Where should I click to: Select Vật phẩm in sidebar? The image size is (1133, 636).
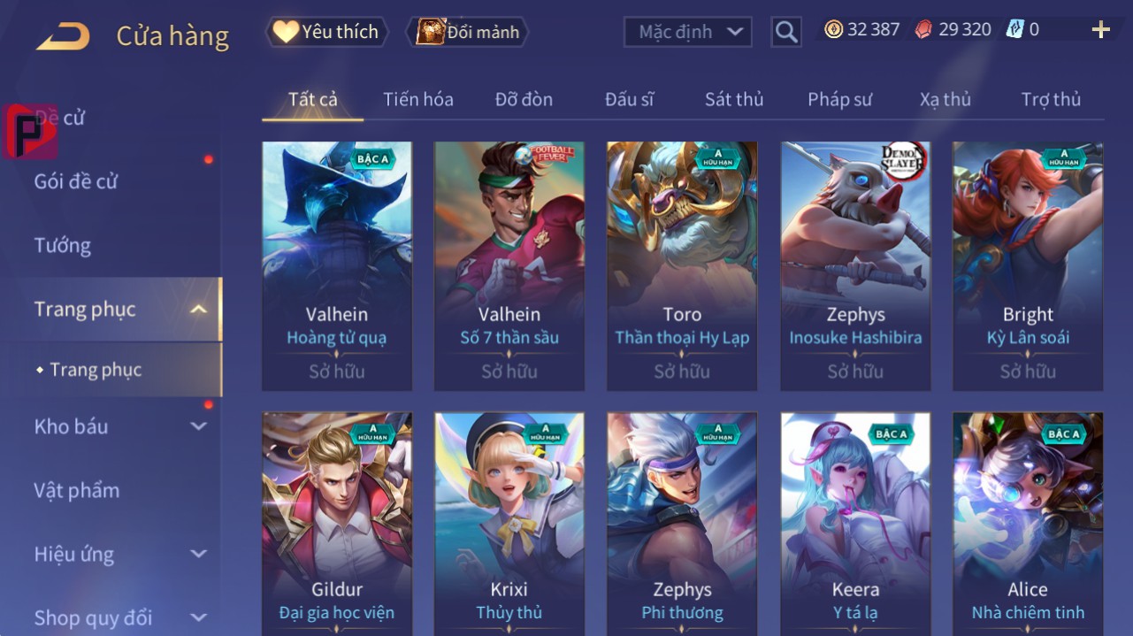pyautogui.click(x=77, y=490)
